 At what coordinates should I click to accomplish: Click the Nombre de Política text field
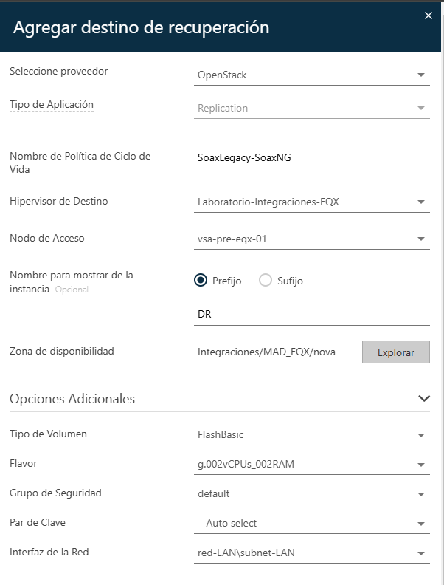[311, 157]
